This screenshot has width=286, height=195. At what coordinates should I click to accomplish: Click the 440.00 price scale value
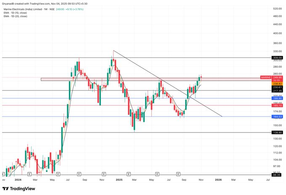[x=278, y=24]
